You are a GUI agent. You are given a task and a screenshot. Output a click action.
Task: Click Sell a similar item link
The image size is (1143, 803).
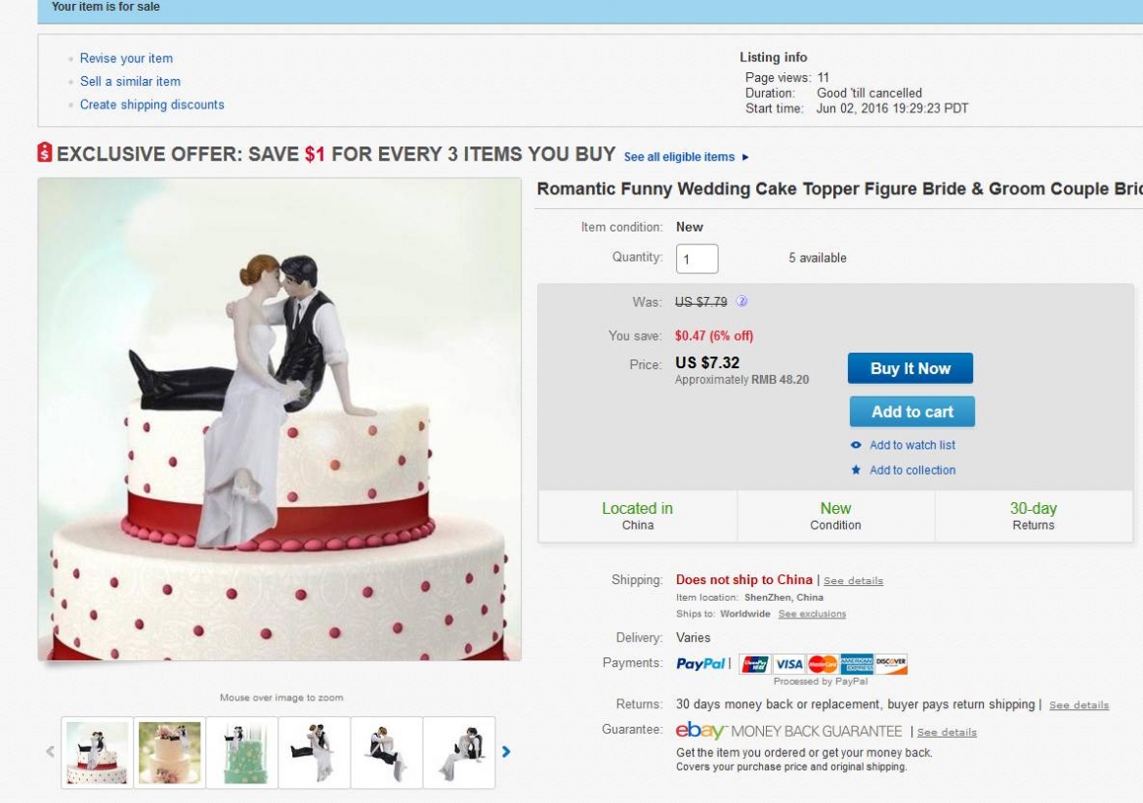(x=130, y=81)
